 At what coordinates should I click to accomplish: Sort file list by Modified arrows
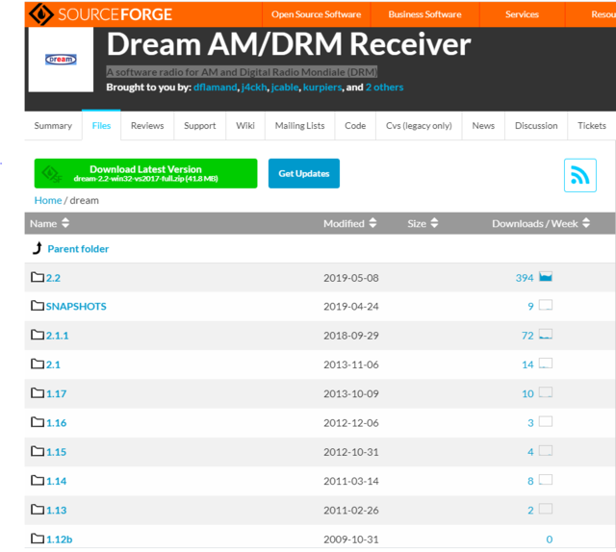[372, 223]
